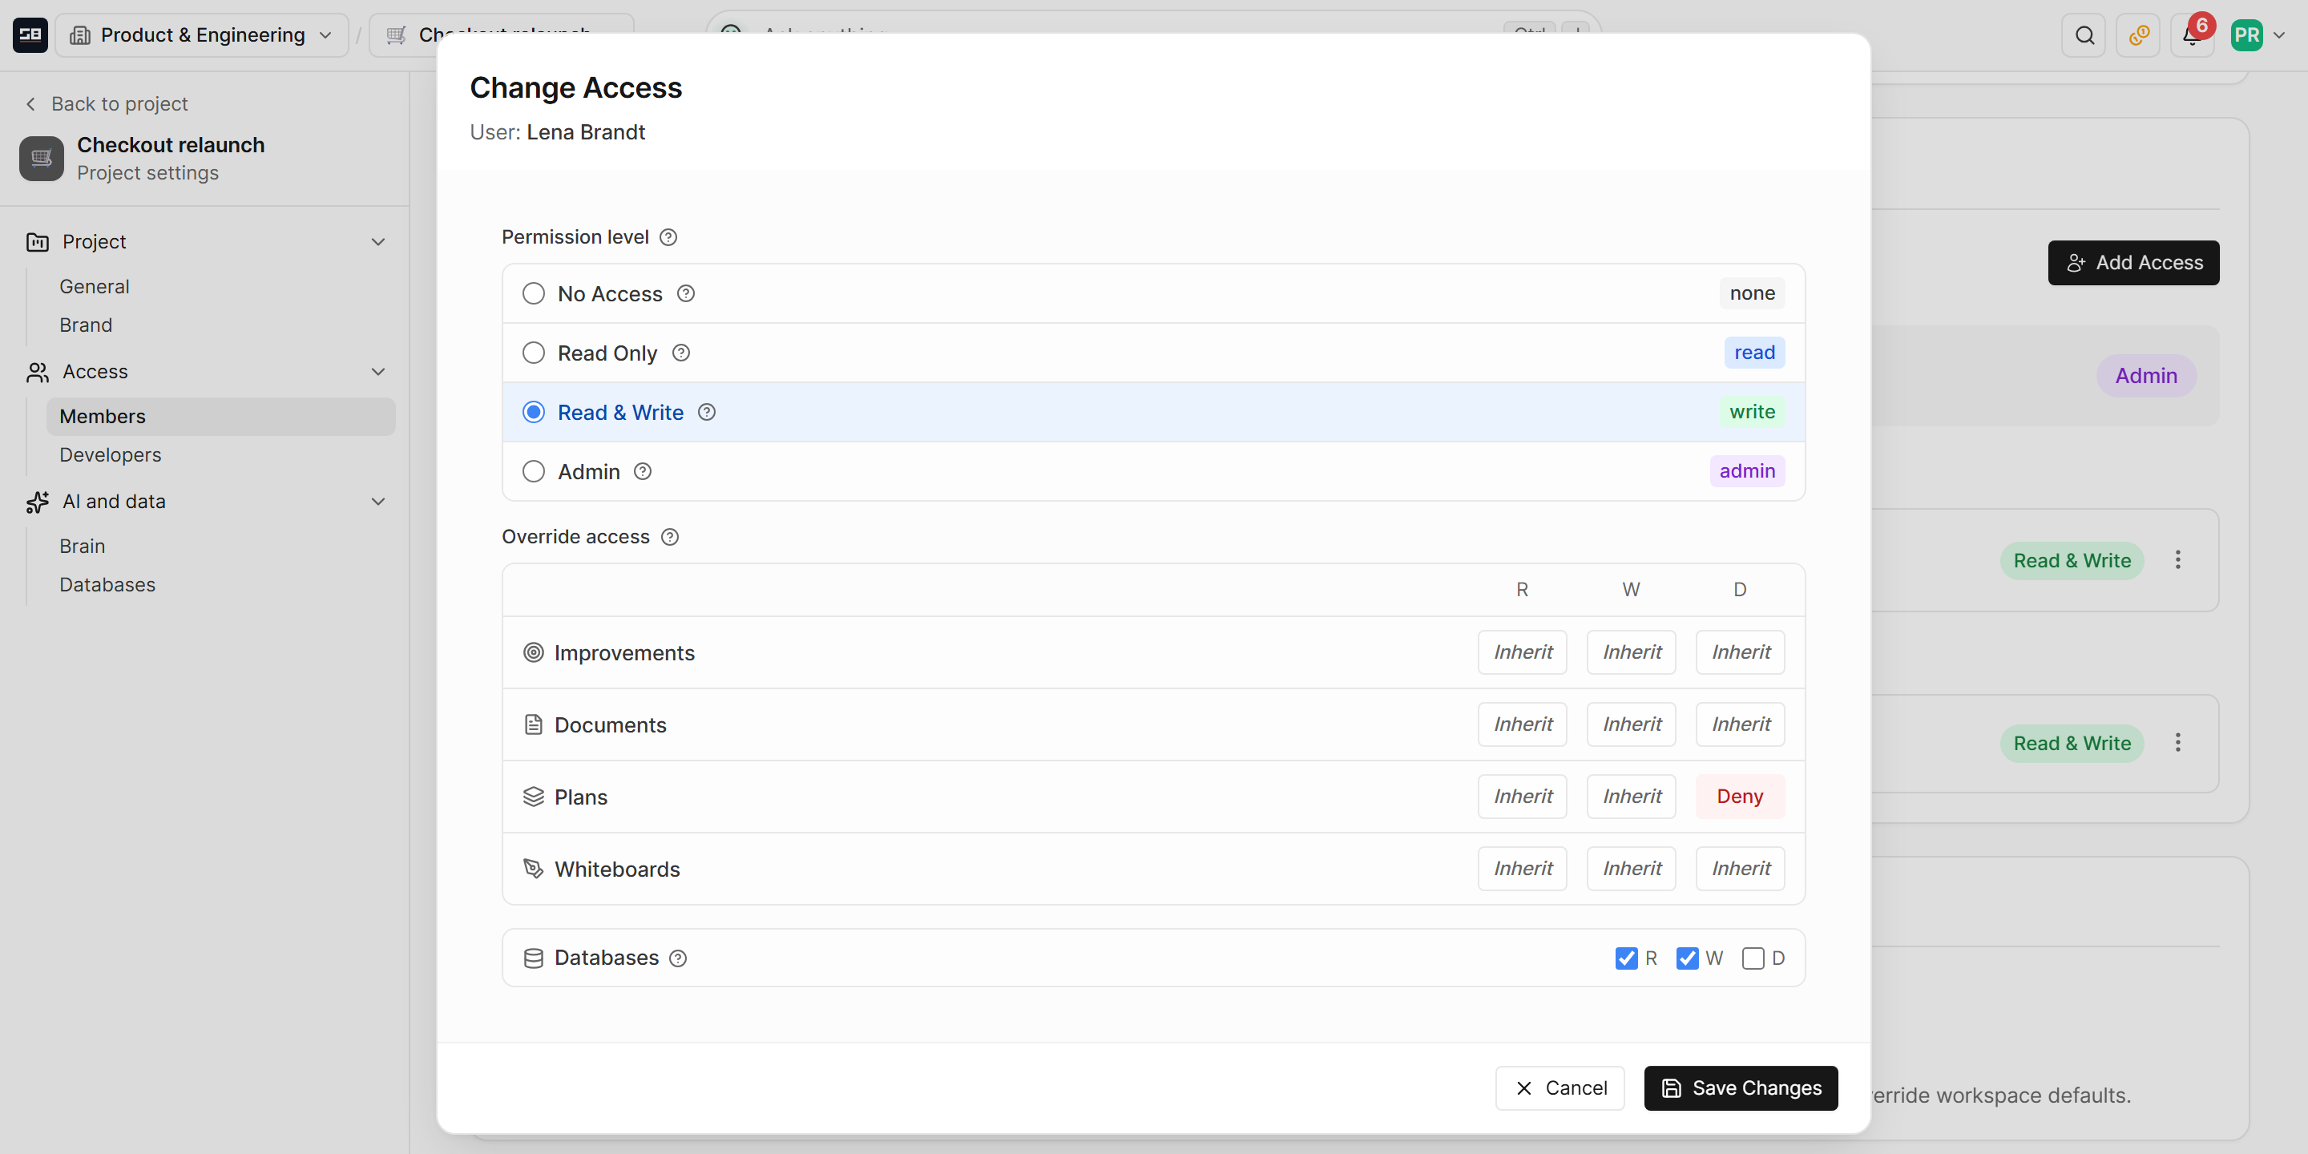2308x1154 pixels.
Task: Open menu for first Read & Write member
Action: click(2178, 560)
